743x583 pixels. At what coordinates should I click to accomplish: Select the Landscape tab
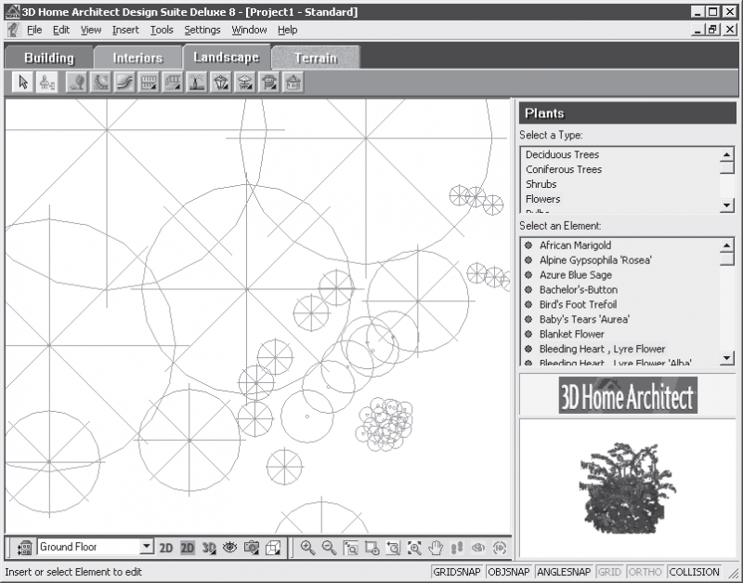227,57
